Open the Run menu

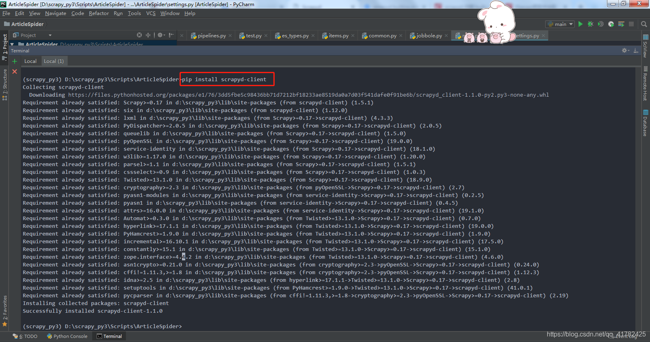118,13
